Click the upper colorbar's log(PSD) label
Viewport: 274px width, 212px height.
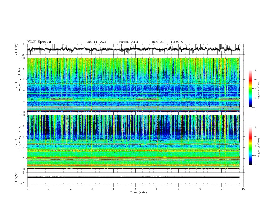259,90
